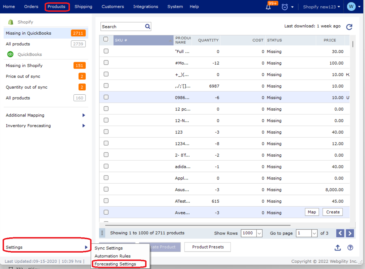Click the 2711 count badge
Screen dimensions: 365x269
(x=78, y=33)
